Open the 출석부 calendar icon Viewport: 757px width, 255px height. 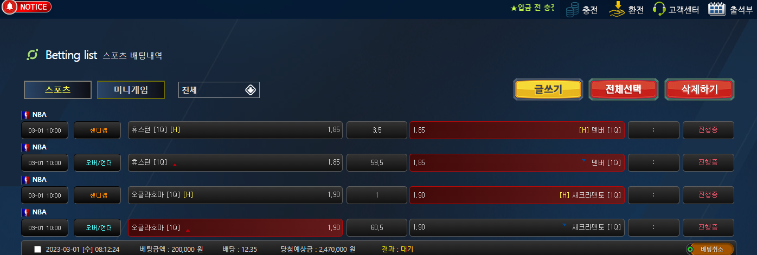717,9
